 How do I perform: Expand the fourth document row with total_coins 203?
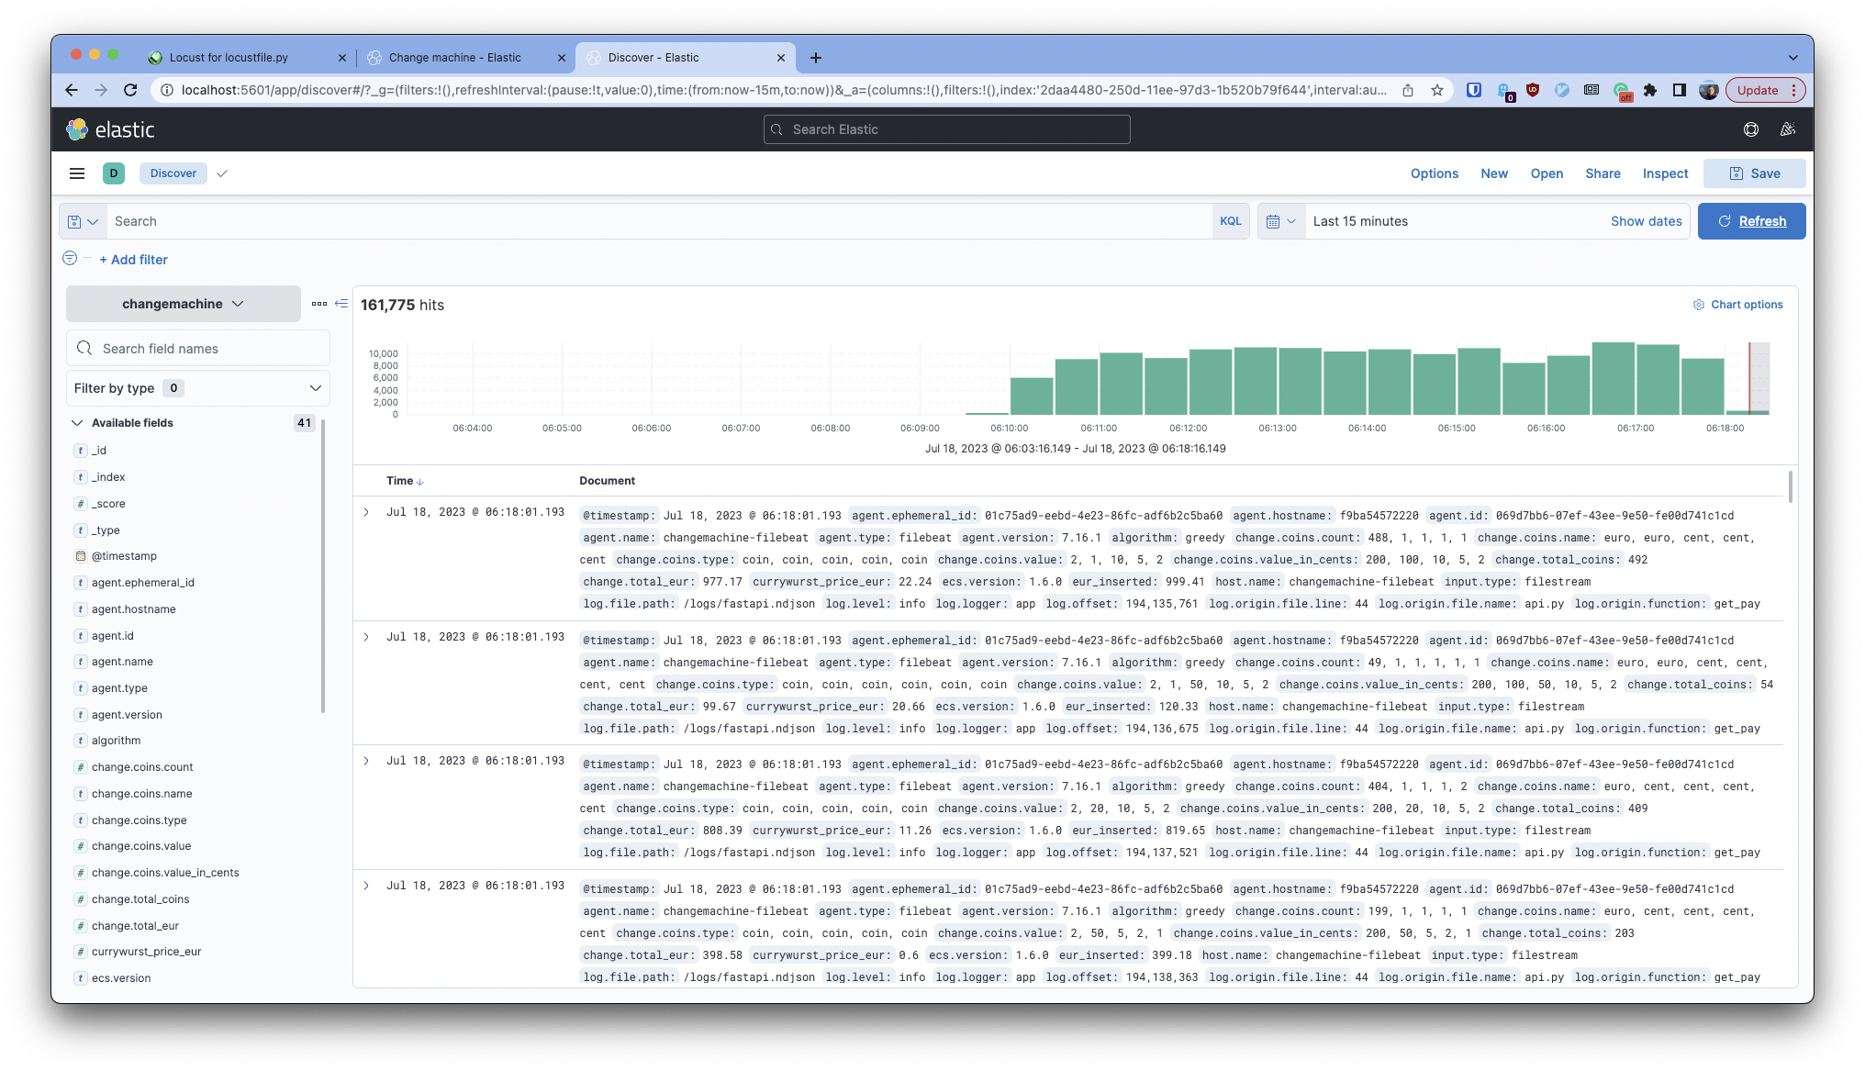click(x=366, y=886)
